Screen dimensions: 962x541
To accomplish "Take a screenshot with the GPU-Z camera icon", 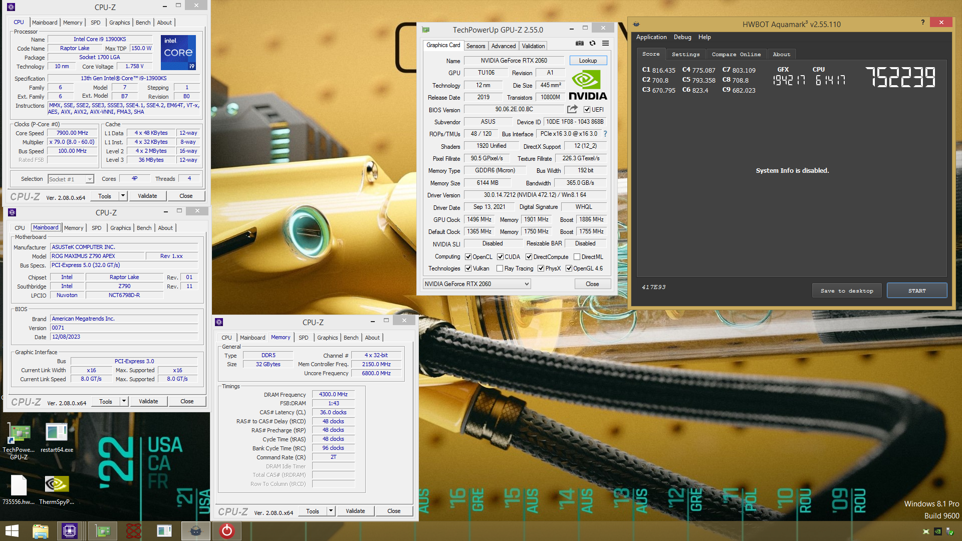I will [579, 44].
